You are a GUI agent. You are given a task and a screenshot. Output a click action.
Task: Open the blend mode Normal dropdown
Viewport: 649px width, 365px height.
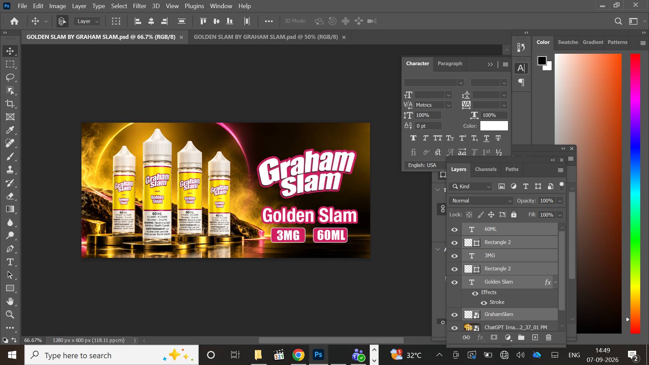click(481, 201)
